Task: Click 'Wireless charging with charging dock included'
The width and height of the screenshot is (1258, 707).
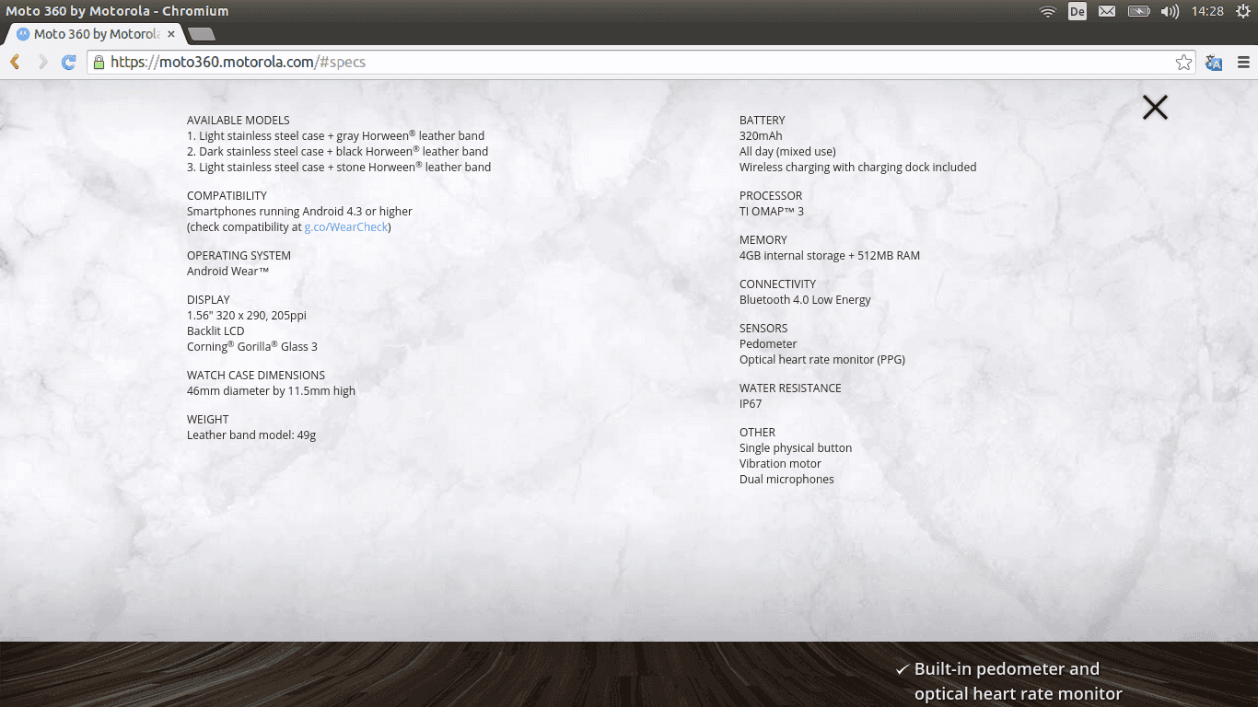Action: [x=857, y=168]
